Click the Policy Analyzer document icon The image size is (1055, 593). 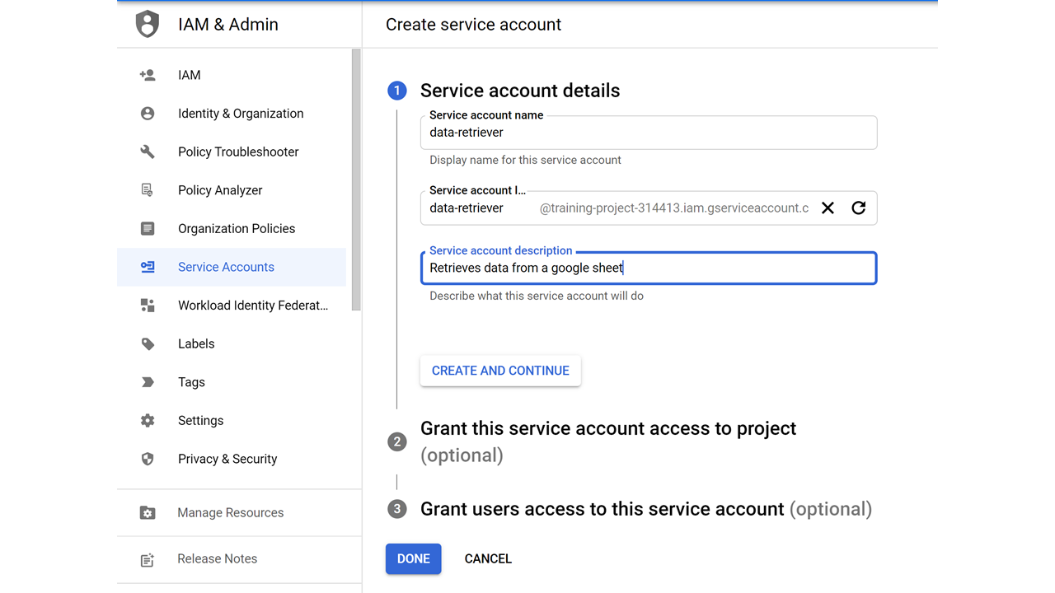tap(147, 189)
